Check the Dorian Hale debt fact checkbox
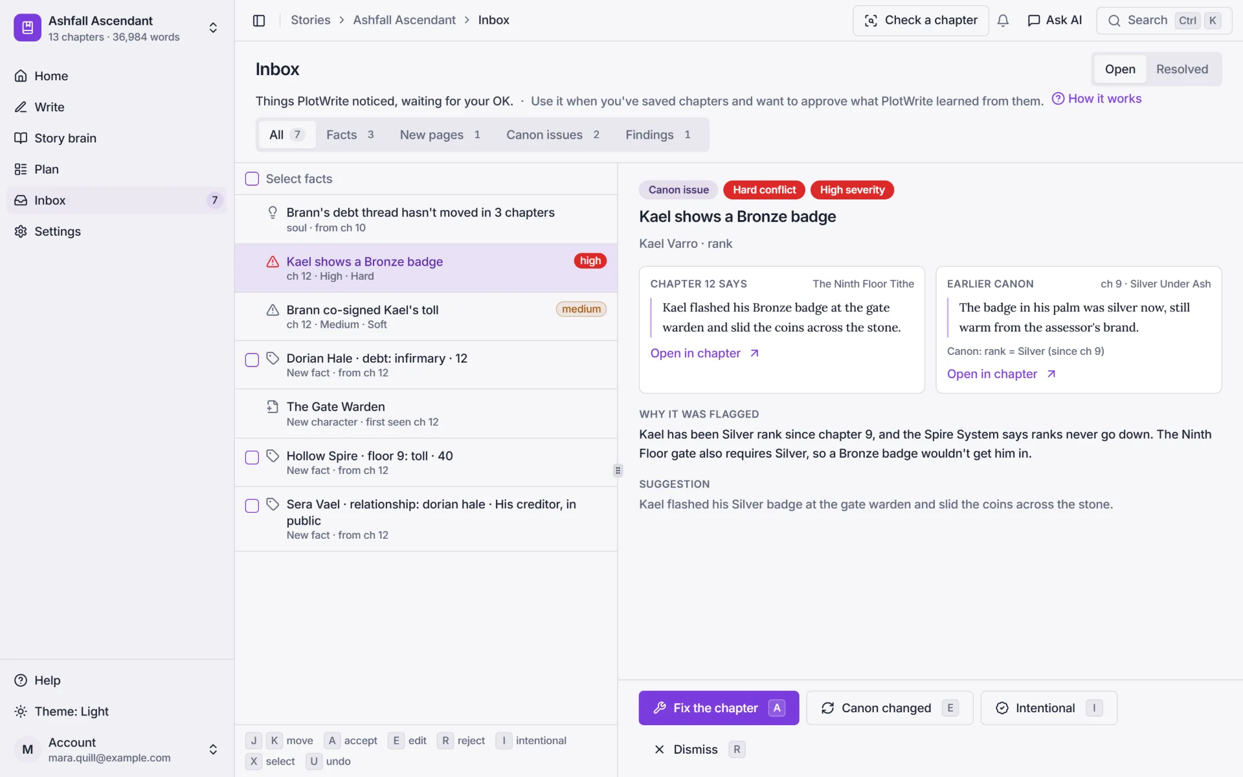1243x777 pixels. pos(252,360)
